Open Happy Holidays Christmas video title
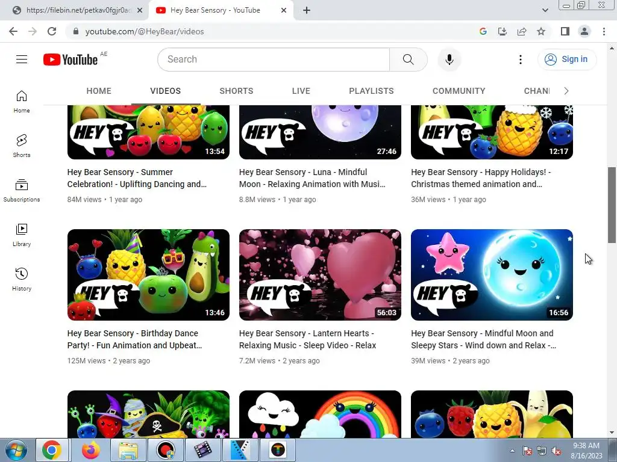Image resolution: width=617 pixels, height=462 pixels. 481,178
